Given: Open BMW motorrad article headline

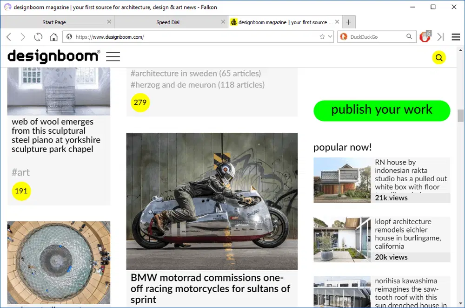Looking at the screenshot, I should [x=210, y=288].
